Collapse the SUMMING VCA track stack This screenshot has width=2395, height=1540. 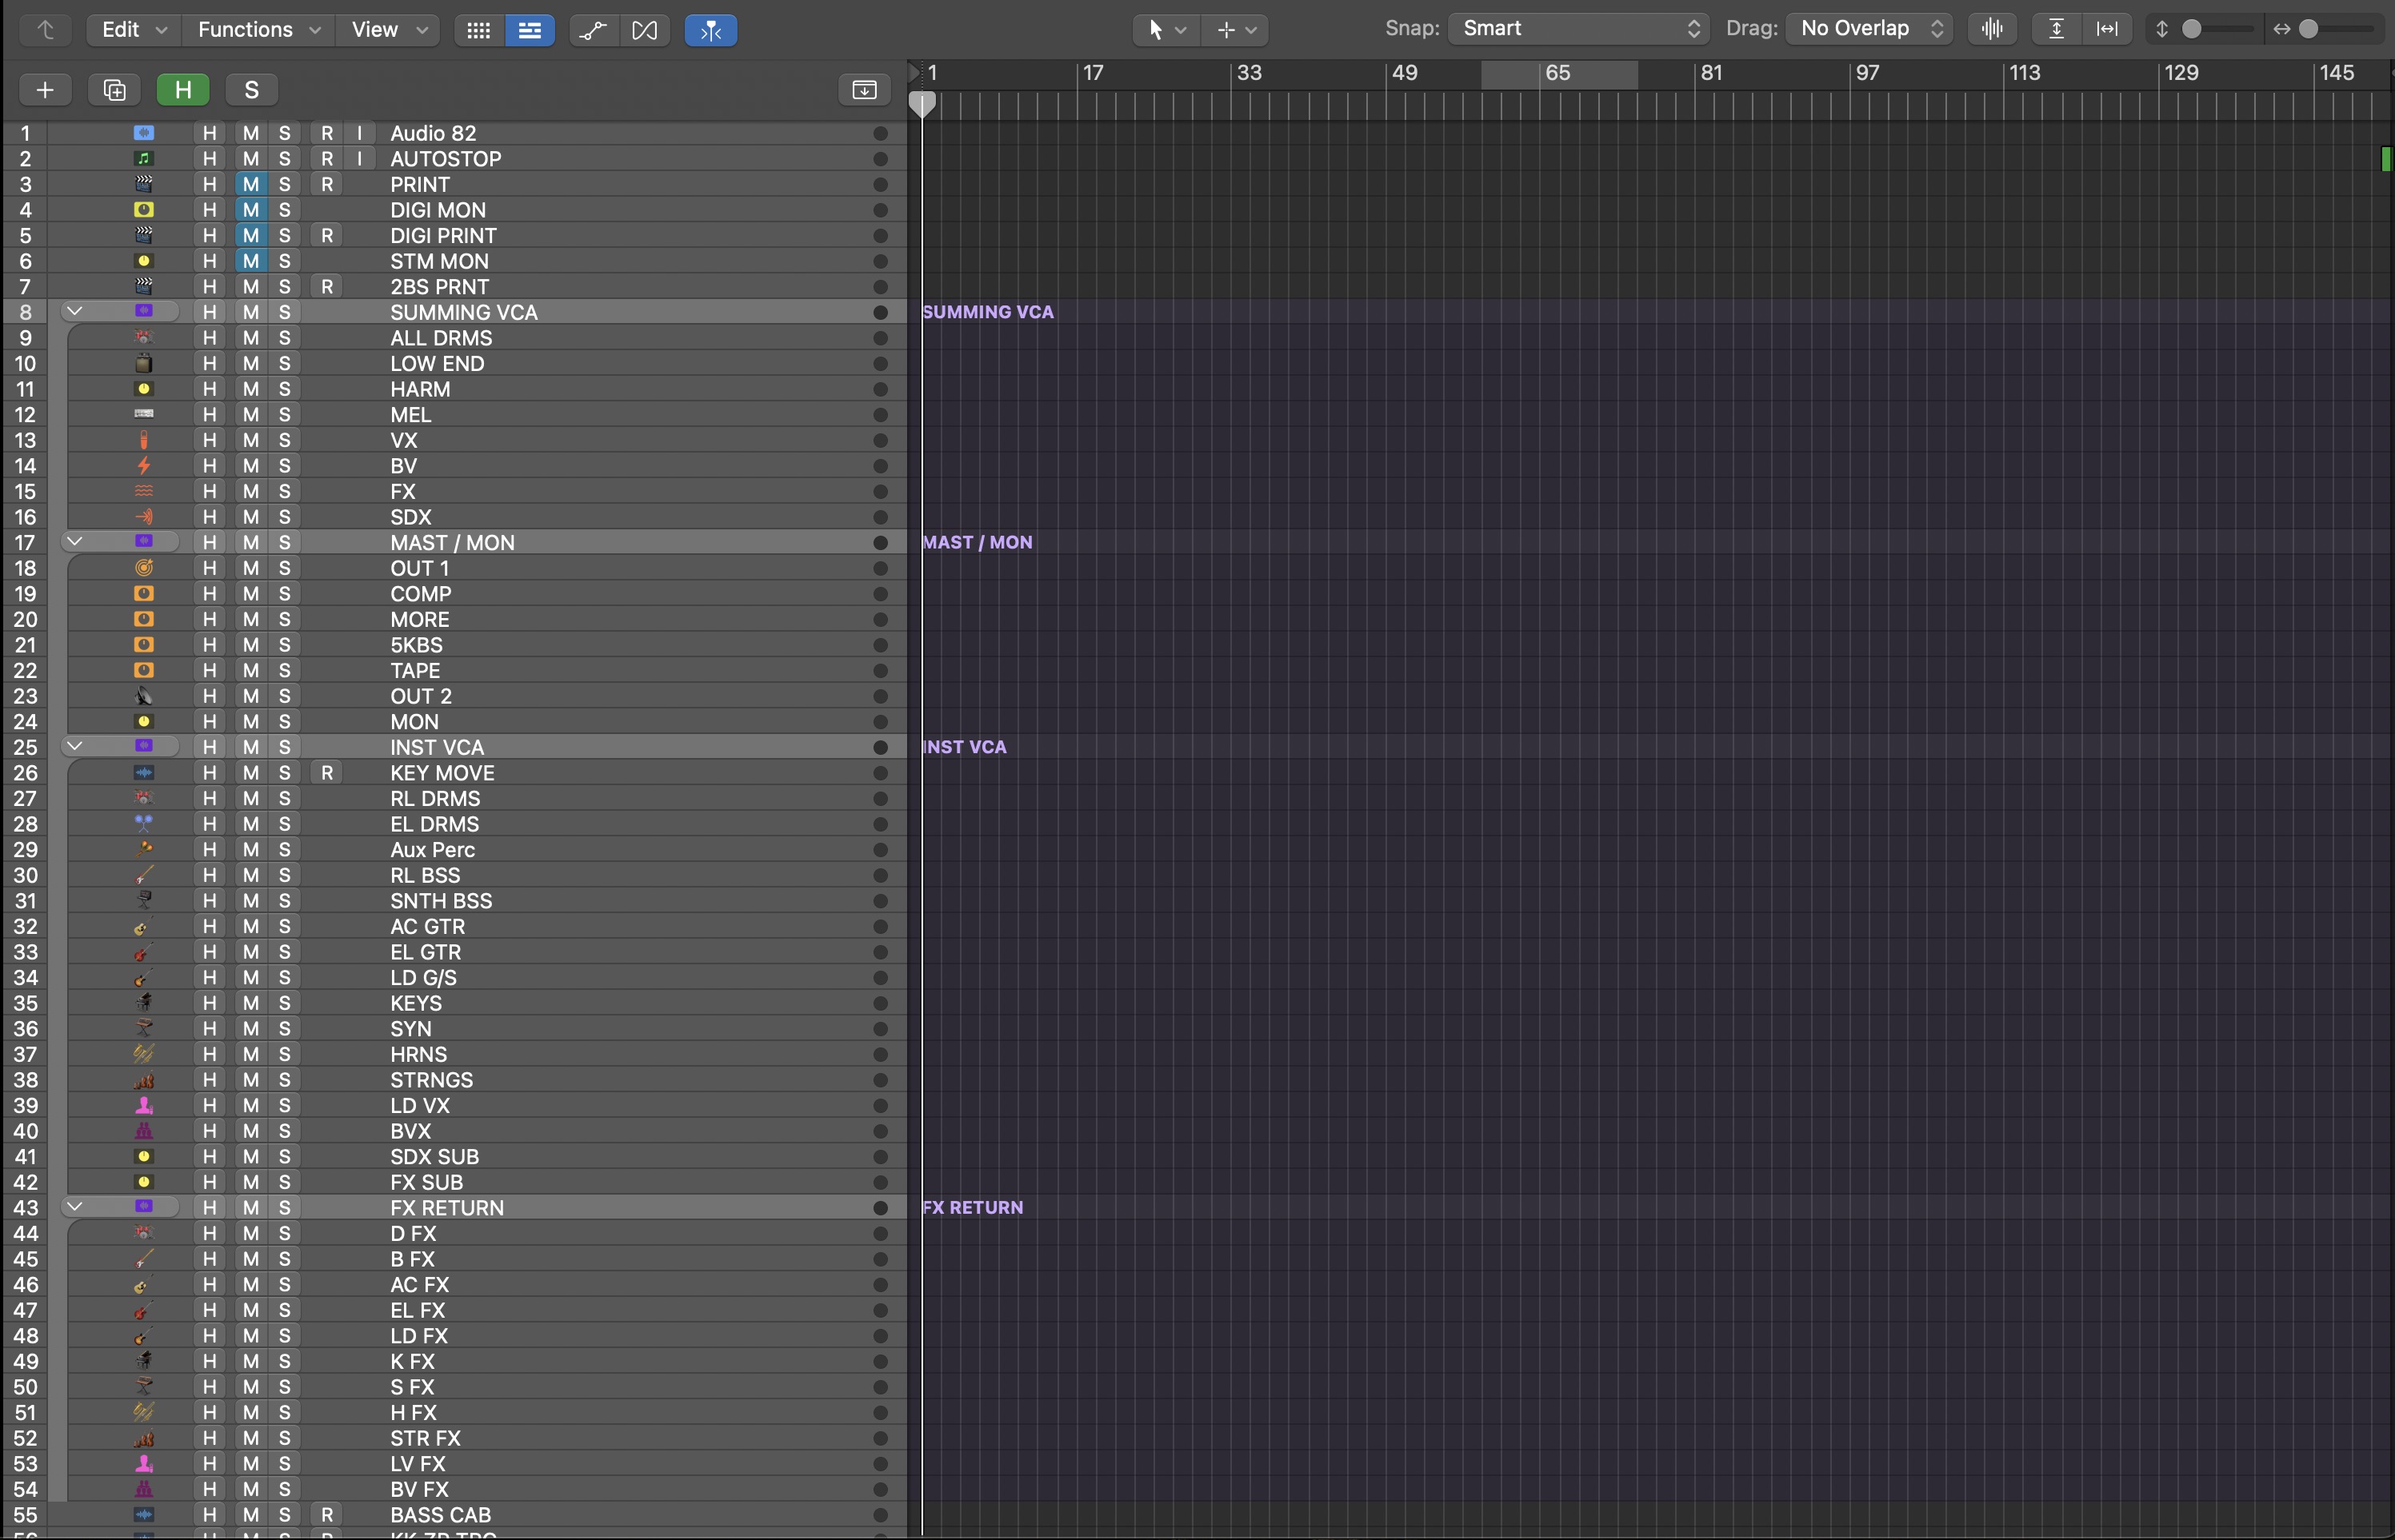74,311
